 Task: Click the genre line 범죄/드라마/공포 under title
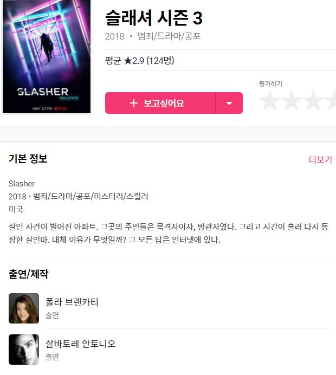pos(169,36)
